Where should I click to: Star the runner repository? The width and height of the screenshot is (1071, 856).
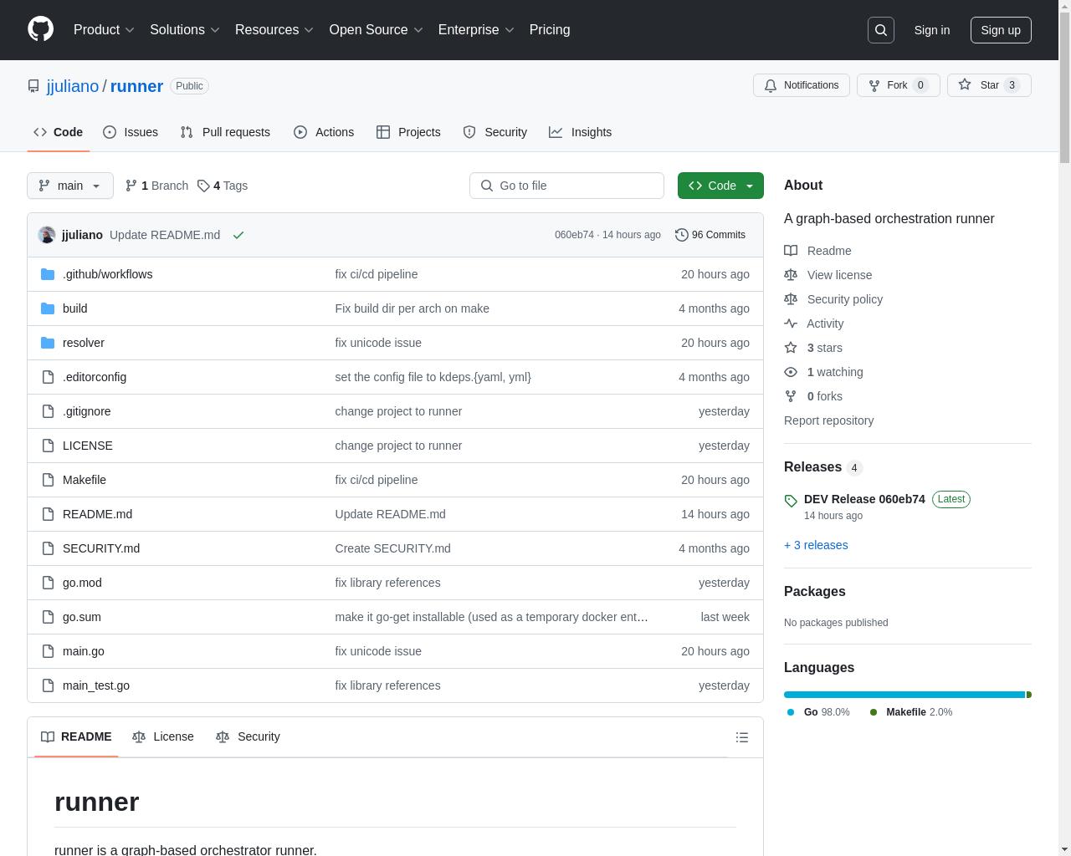point(989,85)
